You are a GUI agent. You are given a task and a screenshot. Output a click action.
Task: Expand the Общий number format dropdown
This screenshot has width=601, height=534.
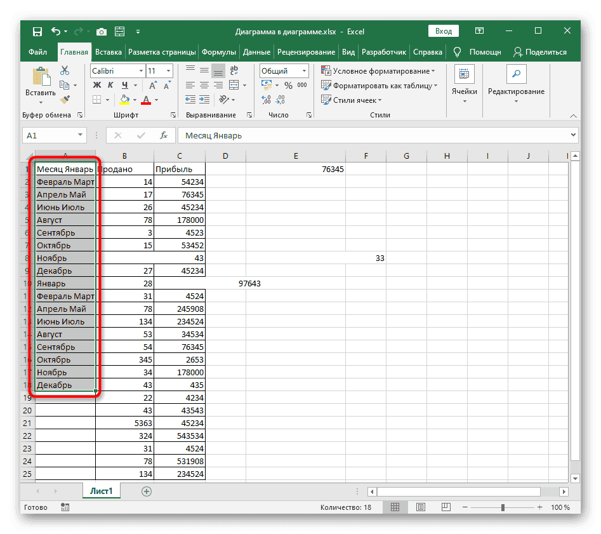click(305, 71)
